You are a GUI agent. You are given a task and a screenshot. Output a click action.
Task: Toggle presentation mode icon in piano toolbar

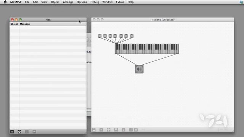pyautogui.click(x=116, y=130)
